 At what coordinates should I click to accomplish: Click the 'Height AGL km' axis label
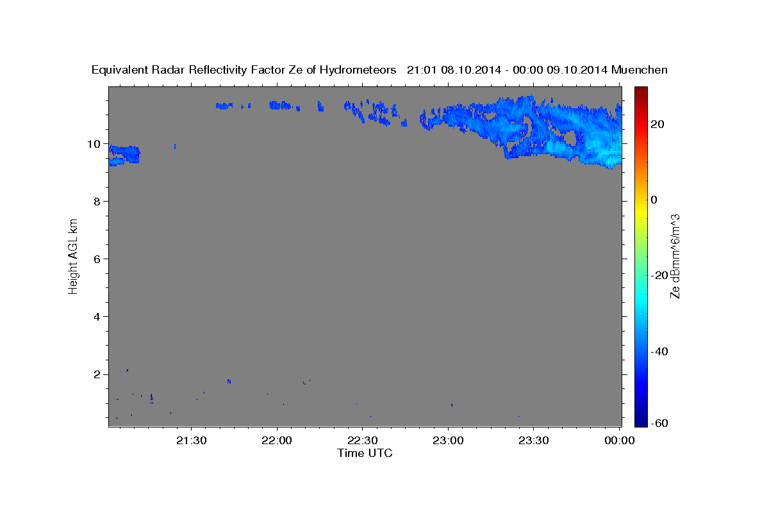(74, 256)
